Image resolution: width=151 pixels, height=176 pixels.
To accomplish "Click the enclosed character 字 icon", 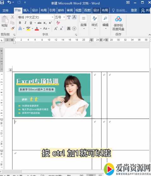I will pos(74,28).
